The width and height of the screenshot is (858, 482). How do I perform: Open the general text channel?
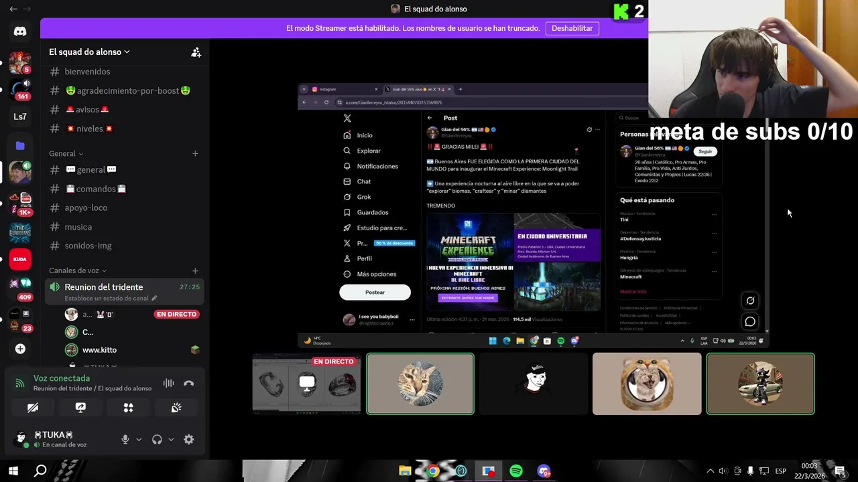[125, 169]
